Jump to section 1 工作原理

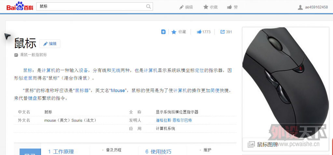(61, 152)
